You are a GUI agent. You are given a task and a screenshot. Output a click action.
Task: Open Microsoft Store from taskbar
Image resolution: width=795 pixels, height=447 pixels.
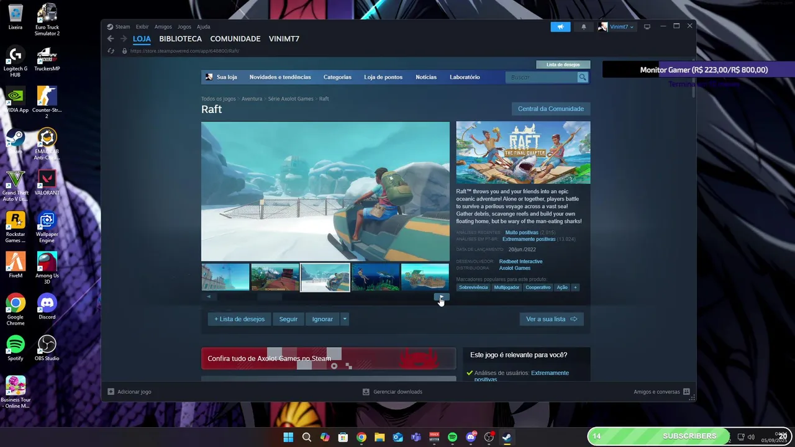(343, 437)
